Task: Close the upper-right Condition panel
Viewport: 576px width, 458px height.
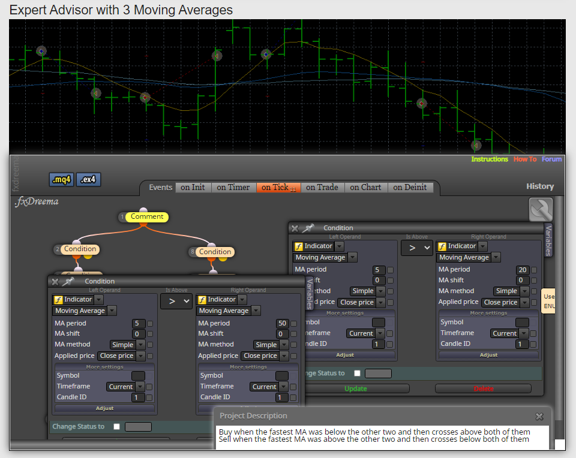Action: click(295, 228)
